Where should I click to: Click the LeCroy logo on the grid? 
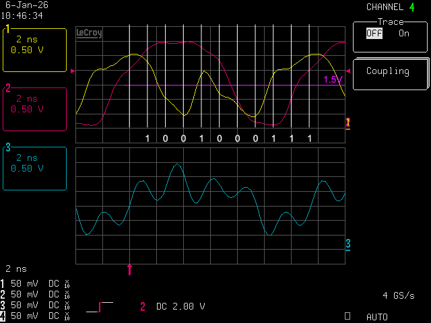pos(89,33)
